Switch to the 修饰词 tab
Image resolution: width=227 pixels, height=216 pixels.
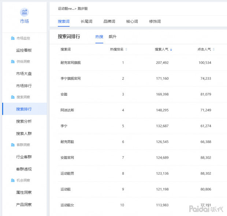(155, 22)
